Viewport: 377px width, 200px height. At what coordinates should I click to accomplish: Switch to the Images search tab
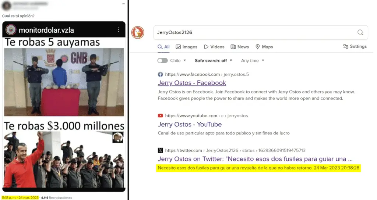(186, 47)
